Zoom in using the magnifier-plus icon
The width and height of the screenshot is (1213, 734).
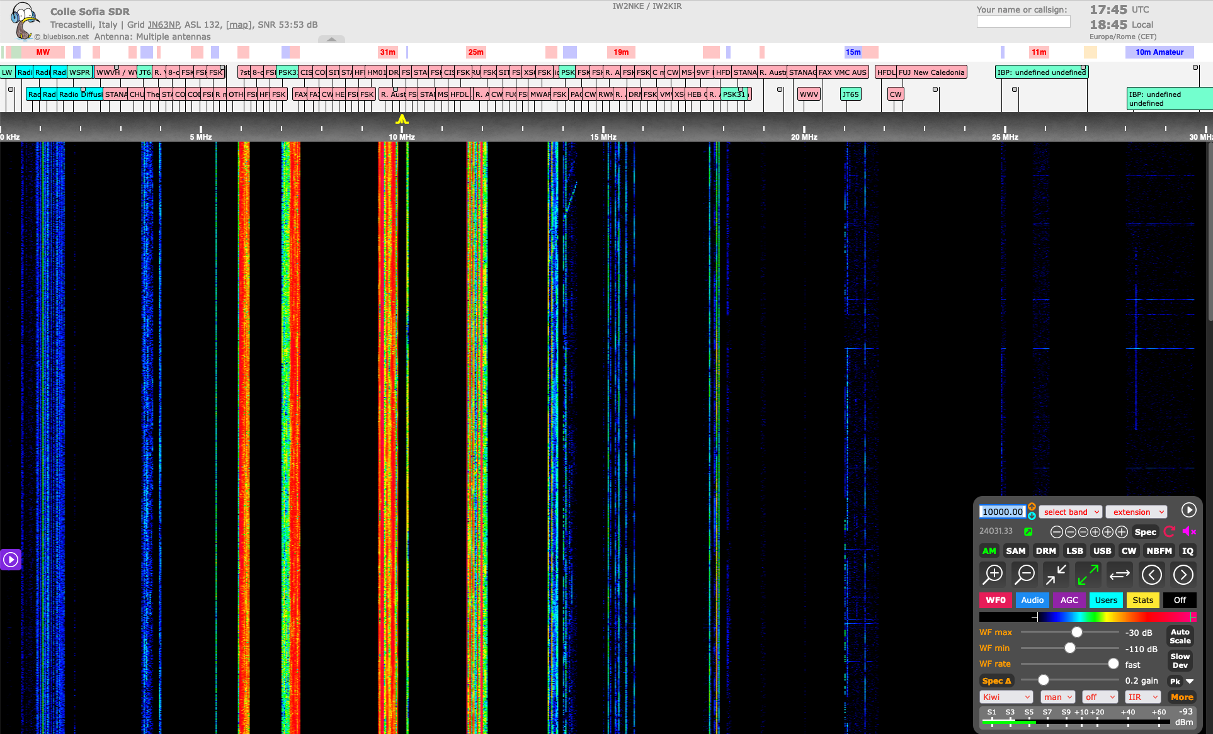994,574
